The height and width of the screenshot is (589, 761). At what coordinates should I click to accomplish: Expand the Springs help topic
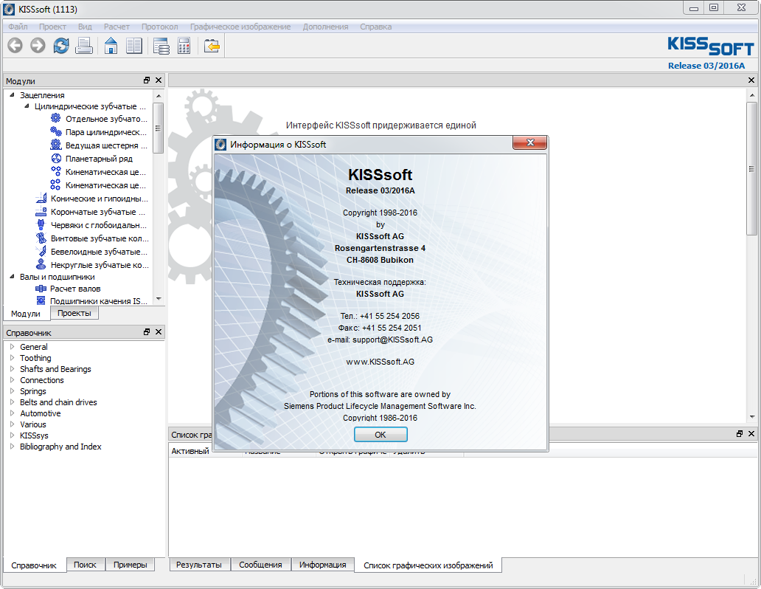pos(12,390)
